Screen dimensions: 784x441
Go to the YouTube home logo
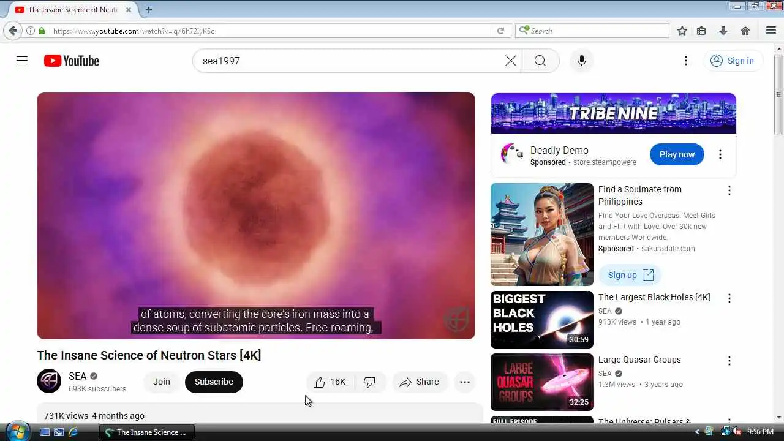click(72, 61)
